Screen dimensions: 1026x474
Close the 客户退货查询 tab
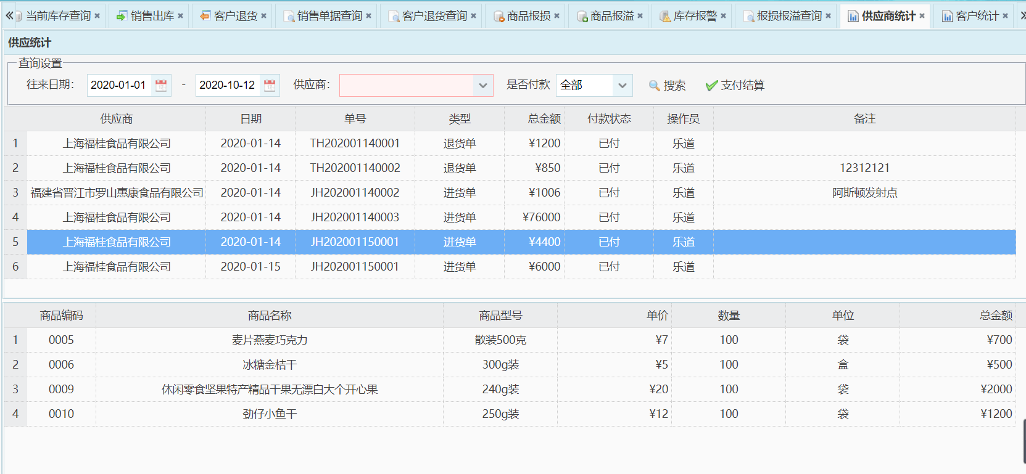coord(473,16)
